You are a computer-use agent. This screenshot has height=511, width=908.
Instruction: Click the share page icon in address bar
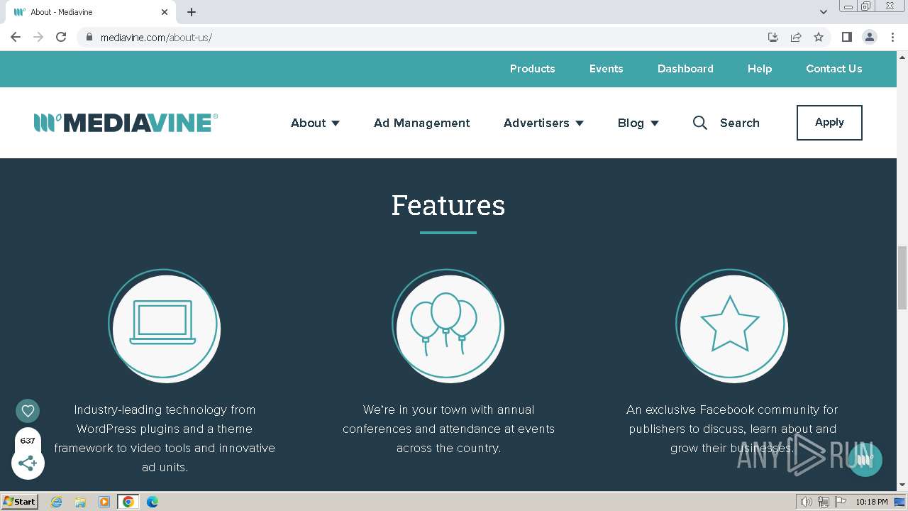[x=796, y=37]
